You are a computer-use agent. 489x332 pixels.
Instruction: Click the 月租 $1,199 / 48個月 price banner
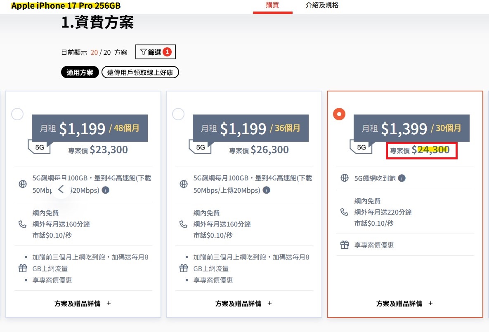click(x=90, y=128)
